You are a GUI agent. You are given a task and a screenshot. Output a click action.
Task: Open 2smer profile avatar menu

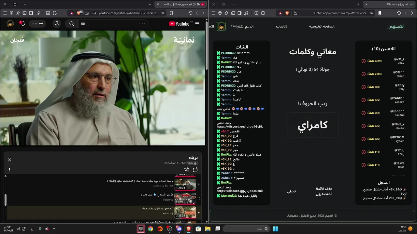222,26
